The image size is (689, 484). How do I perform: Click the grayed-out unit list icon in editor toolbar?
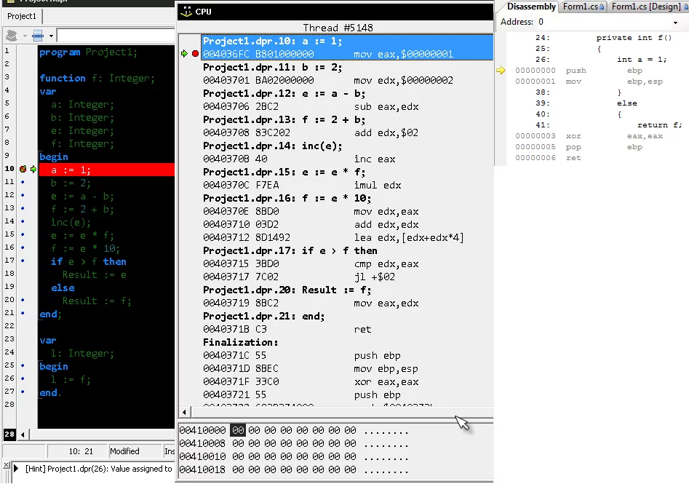click(11, 36)
